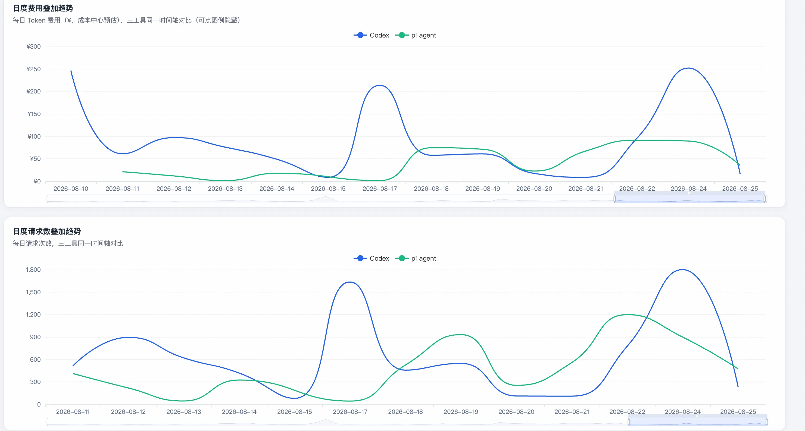Click the ¥250 axis label
Screen dimensions: 805x431
(33, 69)
